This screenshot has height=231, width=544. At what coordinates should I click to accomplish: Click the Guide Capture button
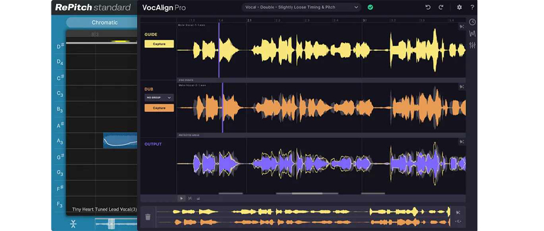(x=159, y=44)
